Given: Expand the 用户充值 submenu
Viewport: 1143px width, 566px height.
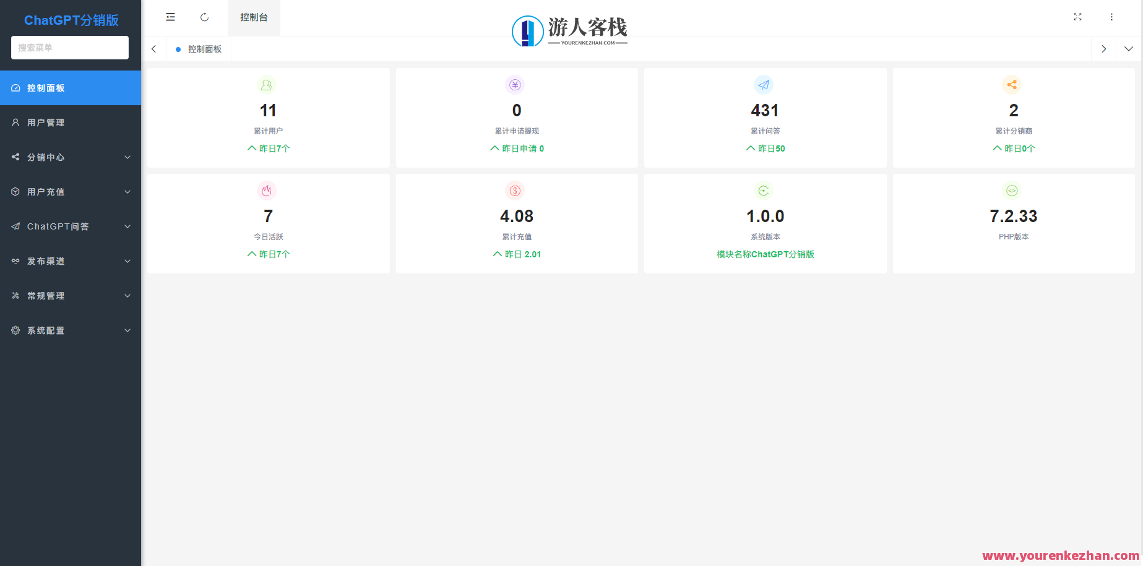Looking at the screenshot, I should click(70, 192).
